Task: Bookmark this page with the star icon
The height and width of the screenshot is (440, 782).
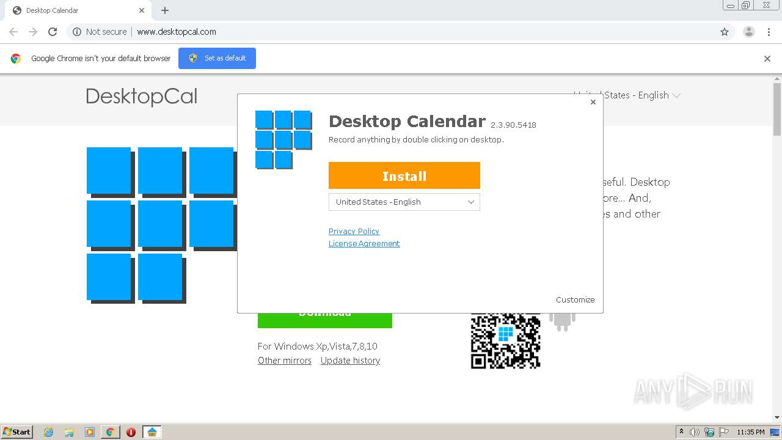Action: [x=725, y=32]
